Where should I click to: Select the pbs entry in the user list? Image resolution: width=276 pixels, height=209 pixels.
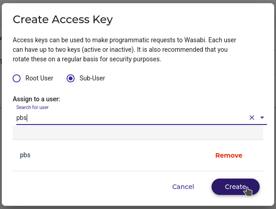coord(25,155)
